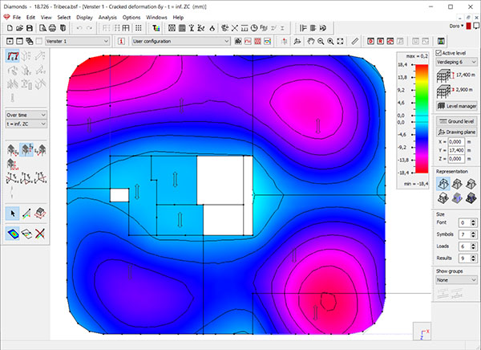Click the structure deformation icon at top-left panel
Viewport: 481px width, 350px height.
click(13, 56)
